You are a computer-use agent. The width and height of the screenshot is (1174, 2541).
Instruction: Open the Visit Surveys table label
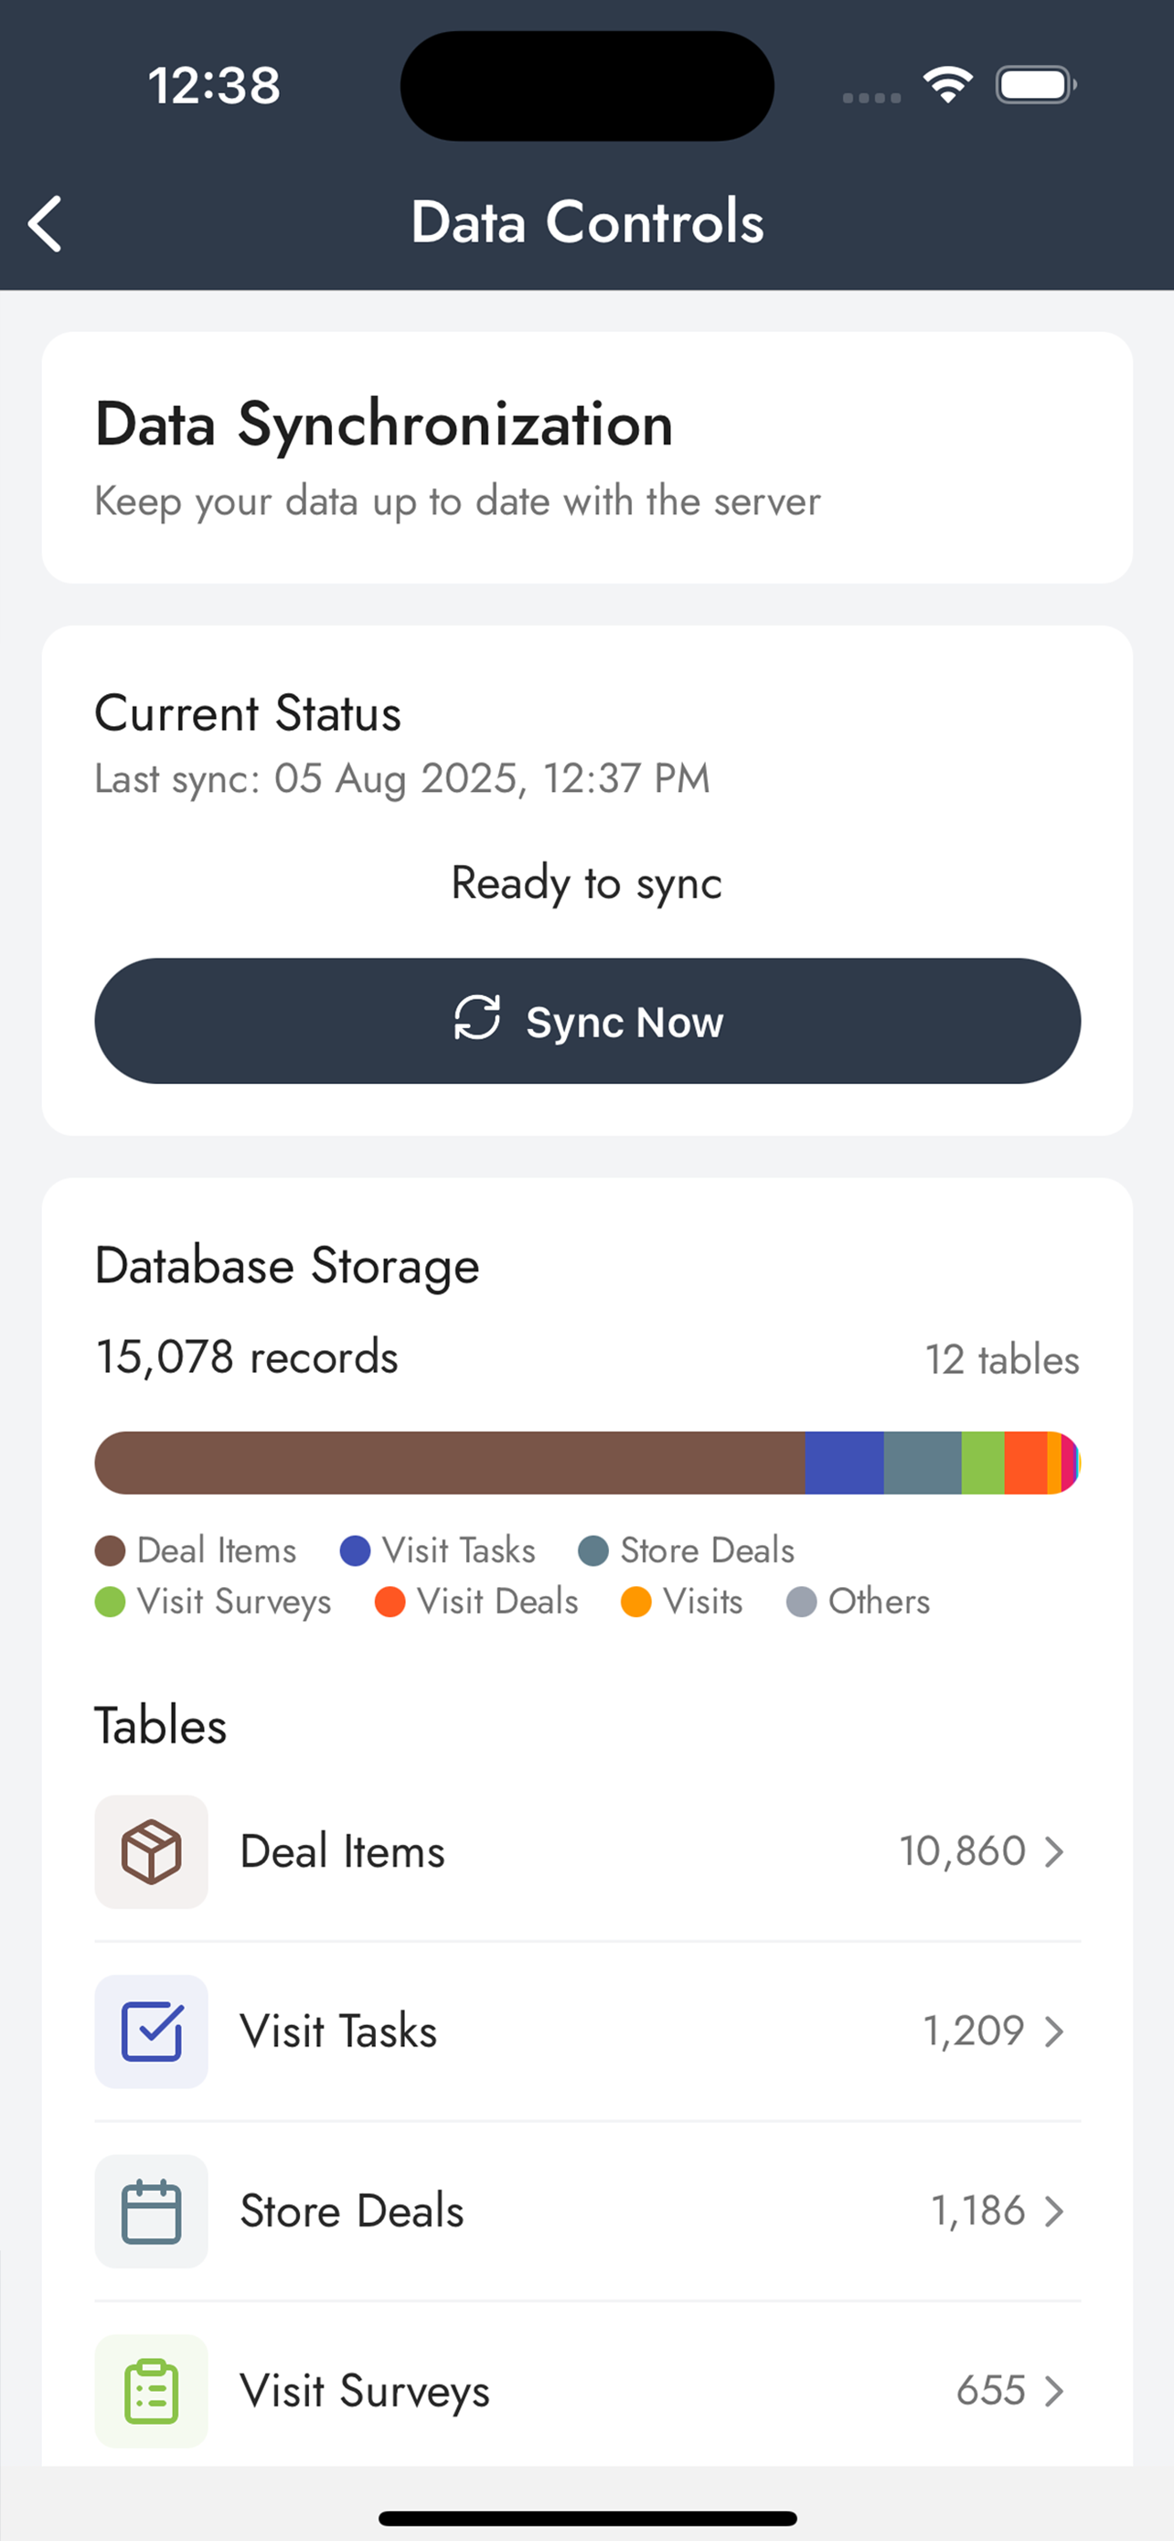tap(365, 2392)
